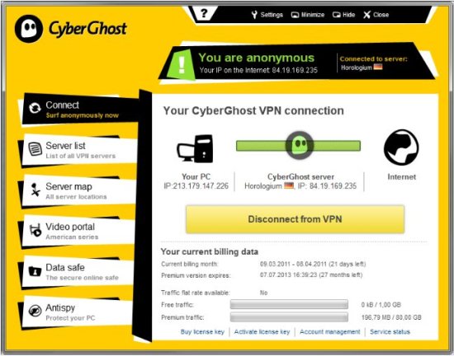Click the Hide window icon
Image resolution: width=454 pixels, height=356 pixels.
tap(337, 15)
